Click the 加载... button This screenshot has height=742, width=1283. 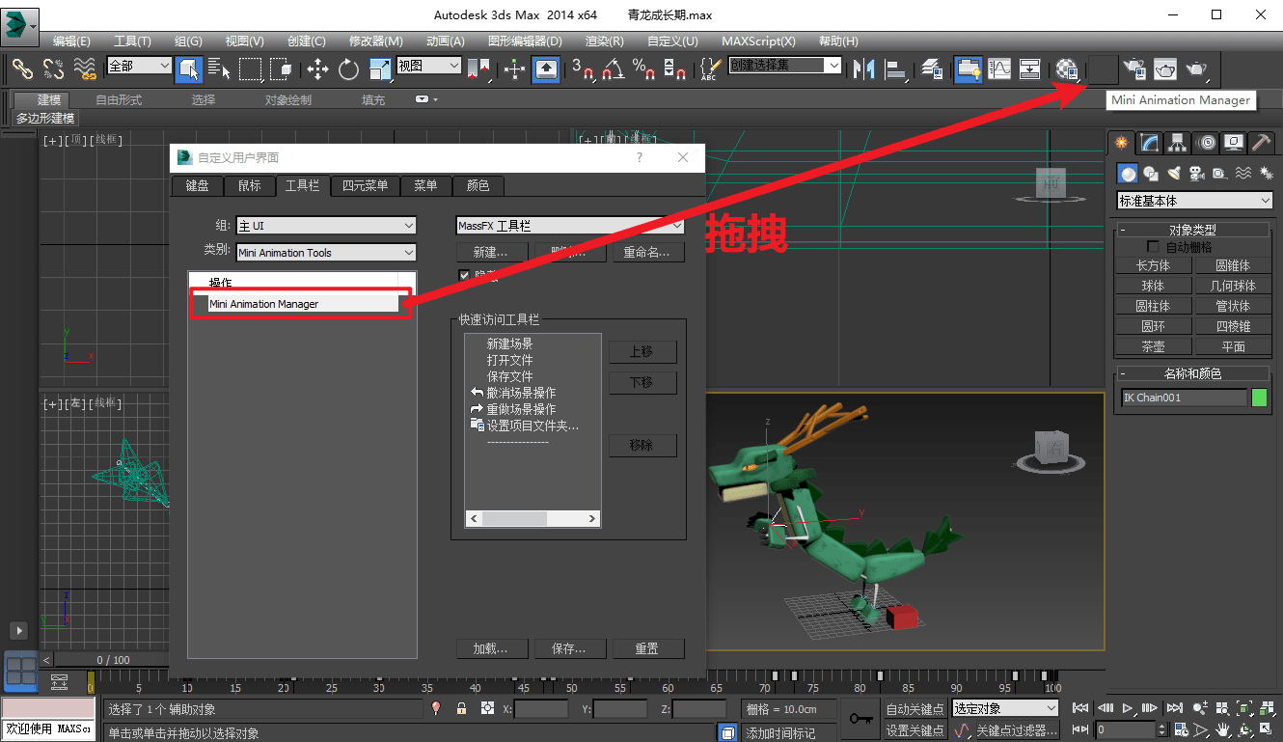(x=490, y=648)
